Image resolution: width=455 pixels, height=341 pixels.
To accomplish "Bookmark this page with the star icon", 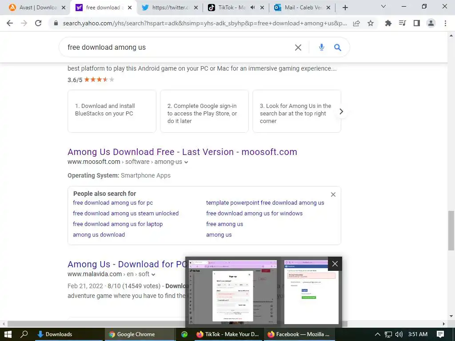I will 371,23.
